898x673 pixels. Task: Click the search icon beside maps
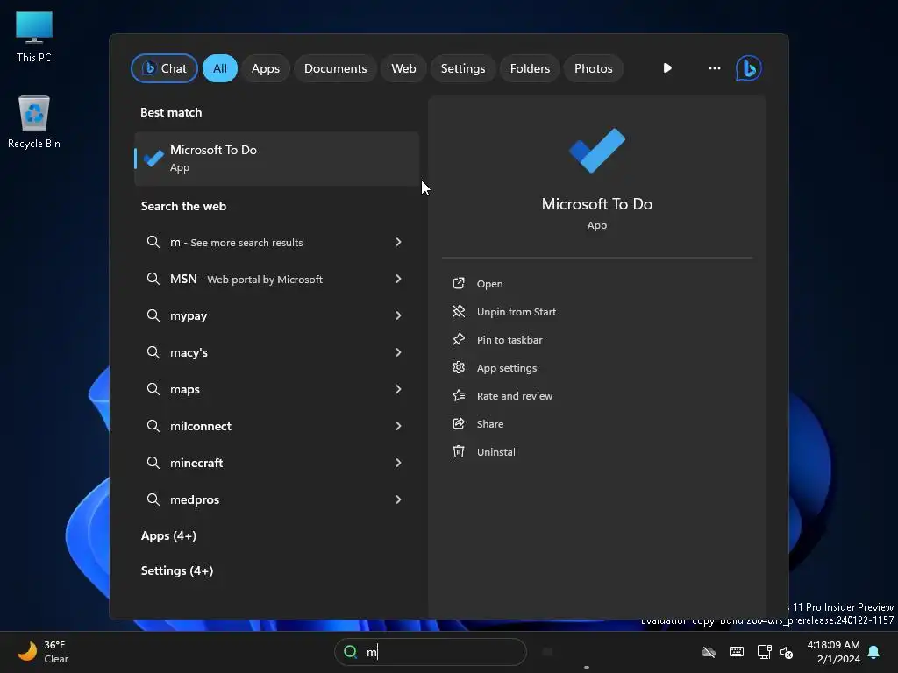tap(153, 389)
